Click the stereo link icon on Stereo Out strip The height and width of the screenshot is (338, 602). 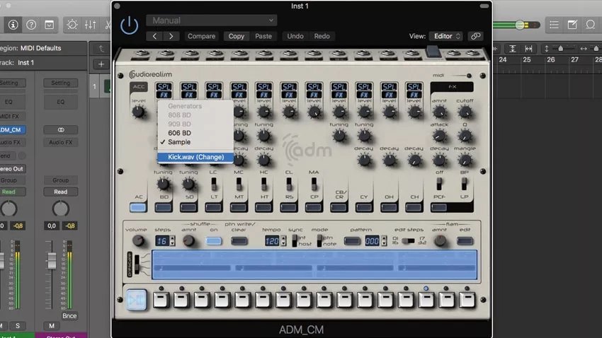pos(61,130)
